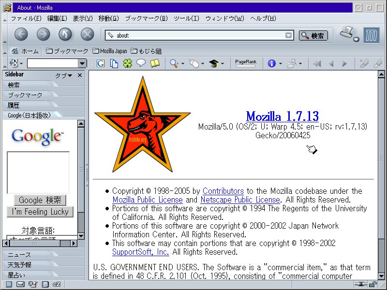Click the sidebar horizontal scrollbar right arrow
Viewport: 387px width, 290px height.
[x=74, y=244]
